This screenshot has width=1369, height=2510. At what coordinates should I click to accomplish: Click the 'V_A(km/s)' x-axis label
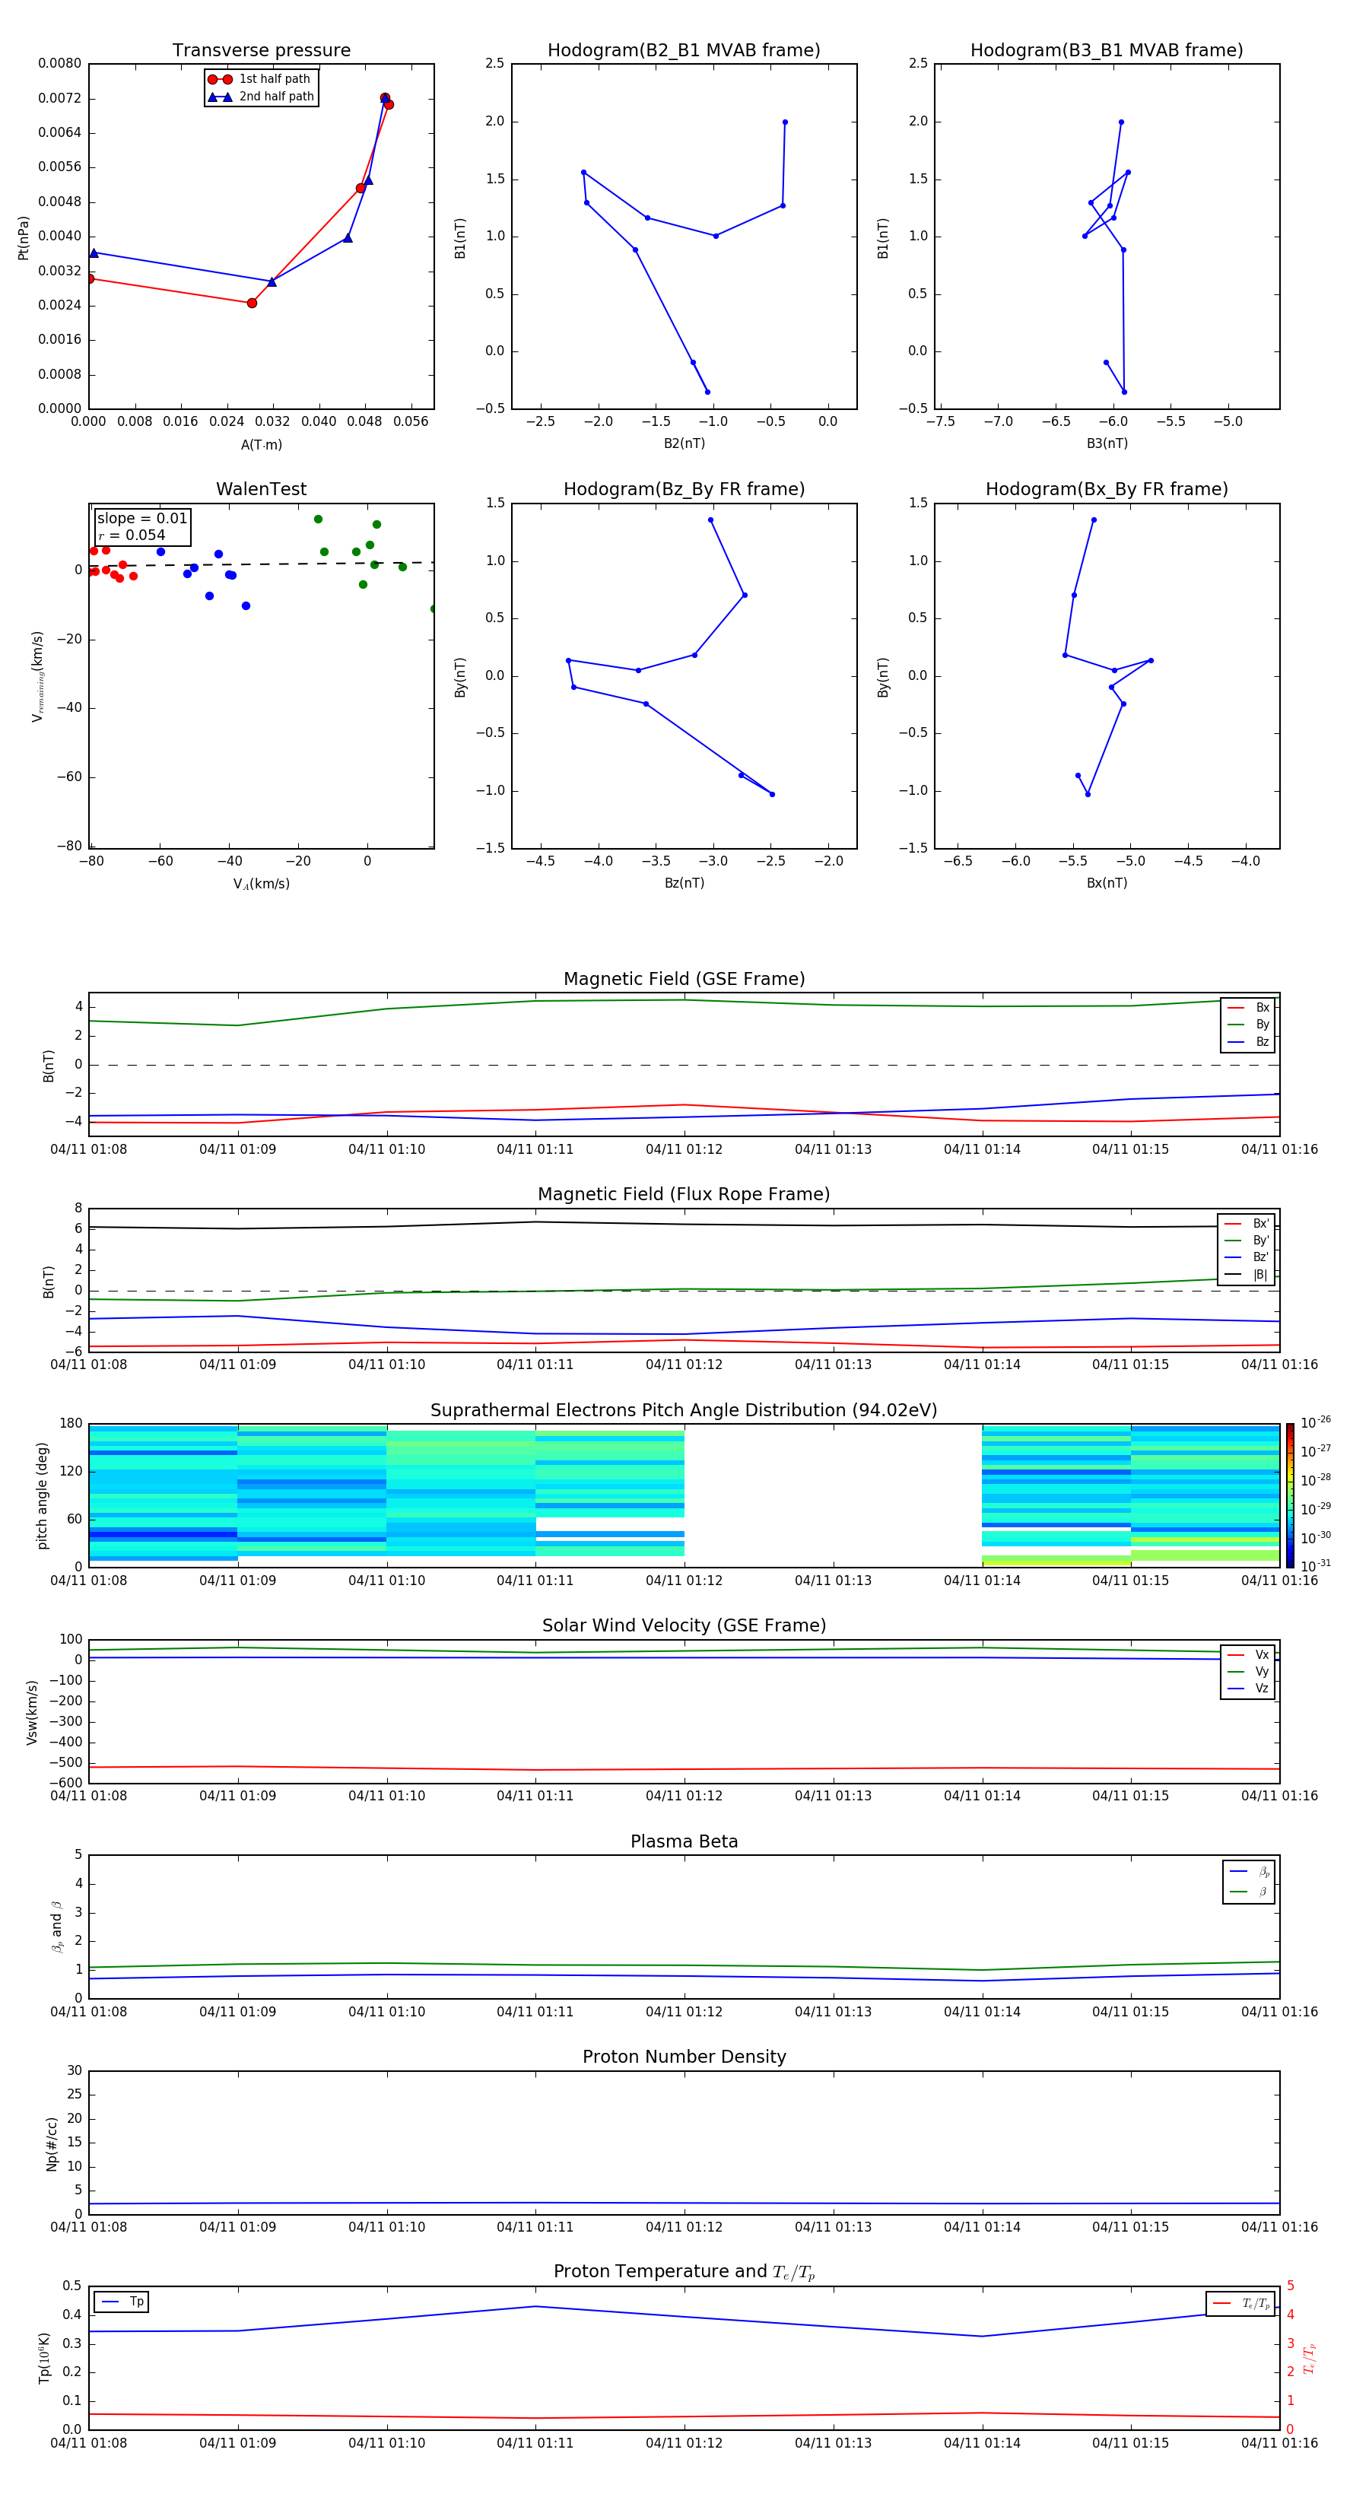(x=261, y=884)
